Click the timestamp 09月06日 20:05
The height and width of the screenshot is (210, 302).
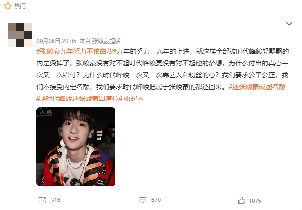(56, 41)
